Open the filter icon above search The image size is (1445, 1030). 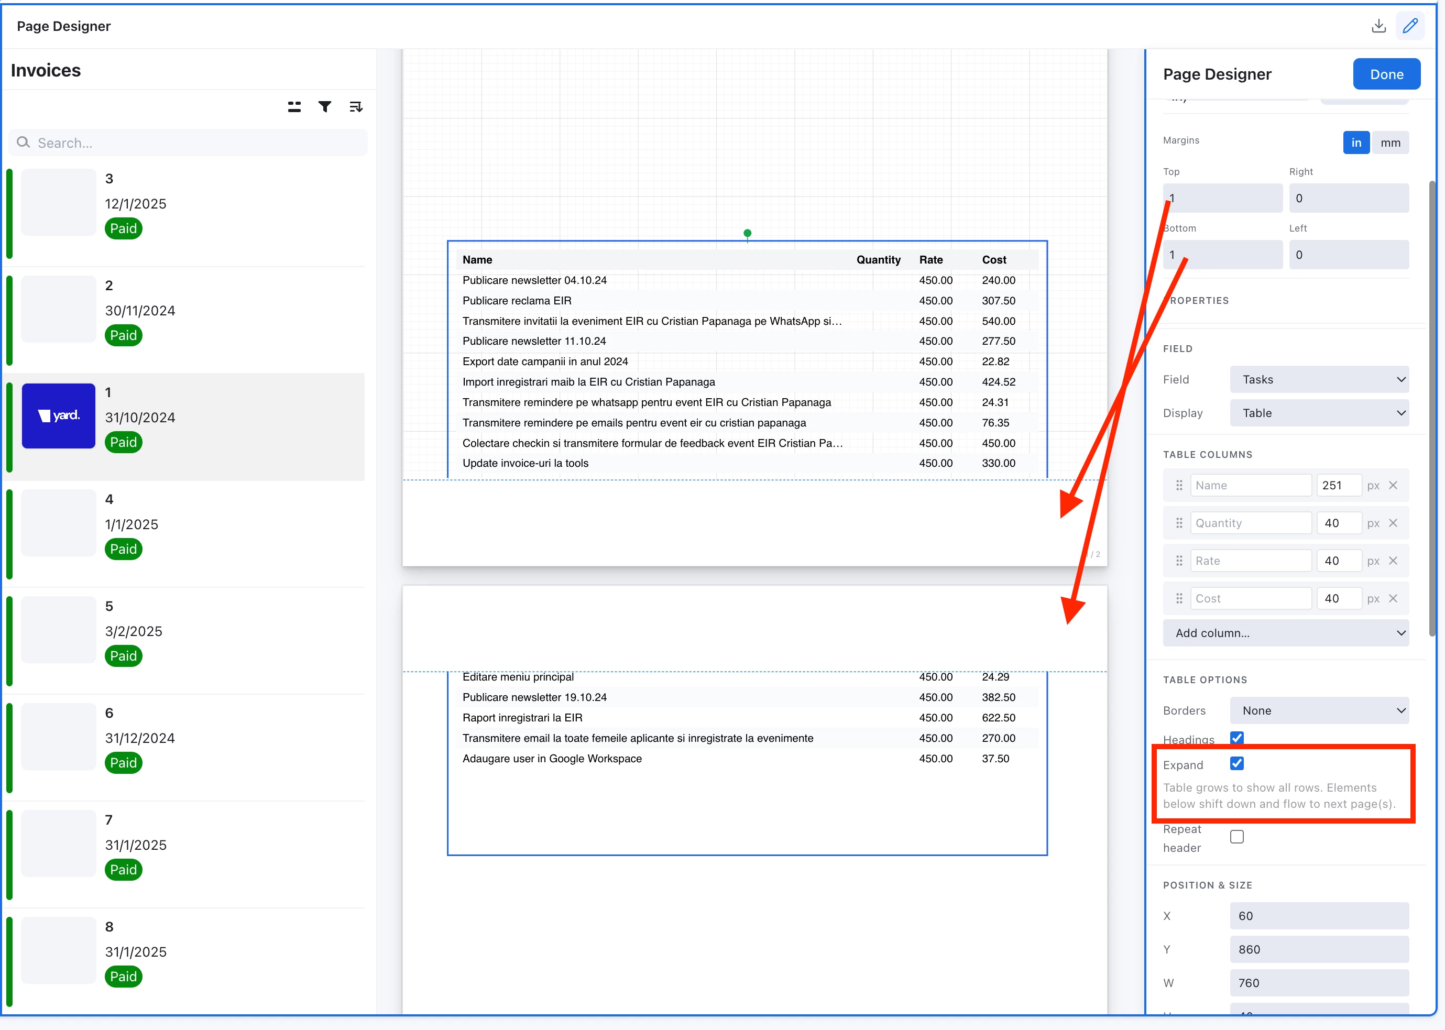(325, 106)
